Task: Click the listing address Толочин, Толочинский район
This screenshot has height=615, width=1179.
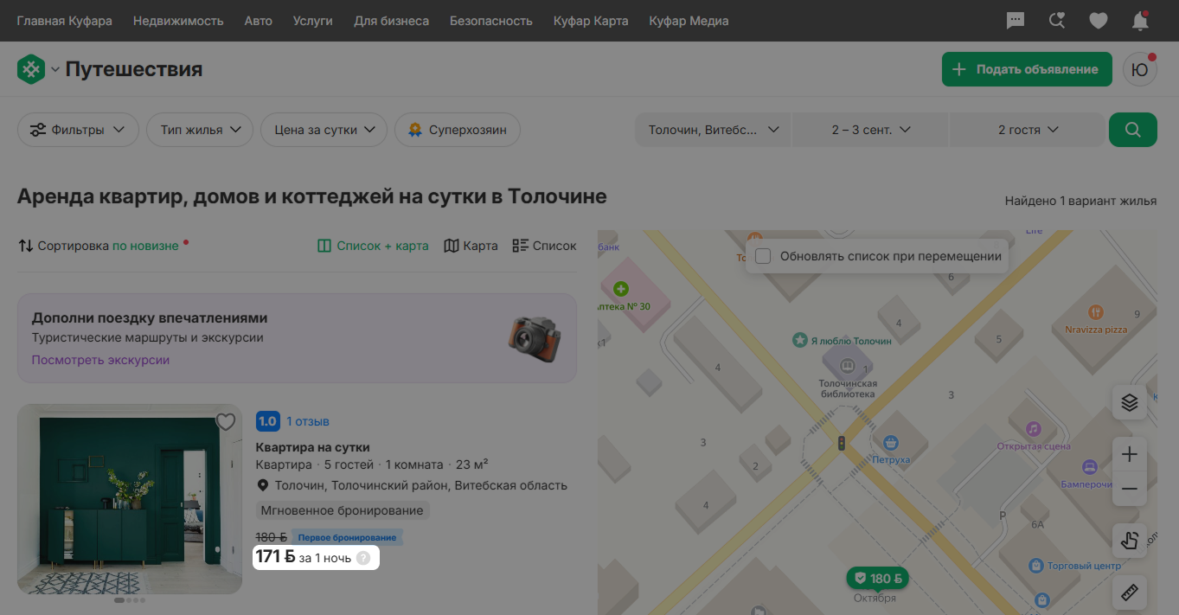Action: [420, 485]
